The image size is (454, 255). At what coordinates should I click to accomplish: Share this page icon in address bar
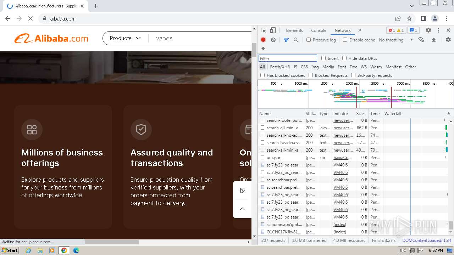pyautogui.click(x=398, y=18)
